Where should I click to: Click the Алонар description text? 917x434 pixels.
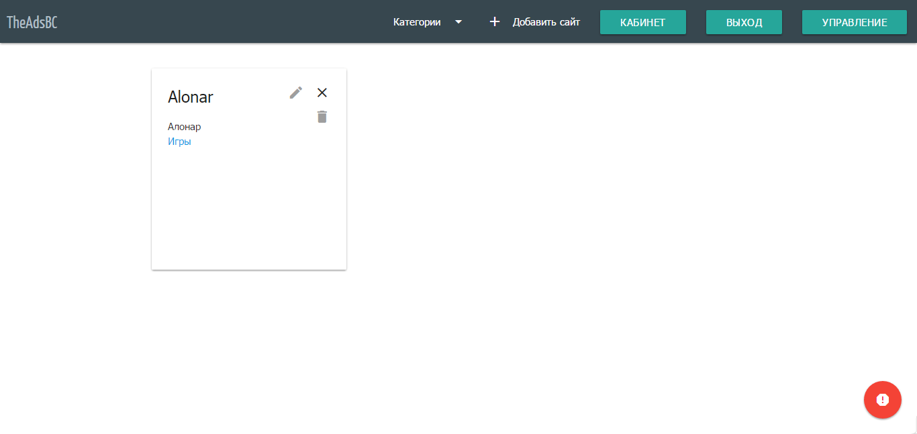click(x=185, y=127)
